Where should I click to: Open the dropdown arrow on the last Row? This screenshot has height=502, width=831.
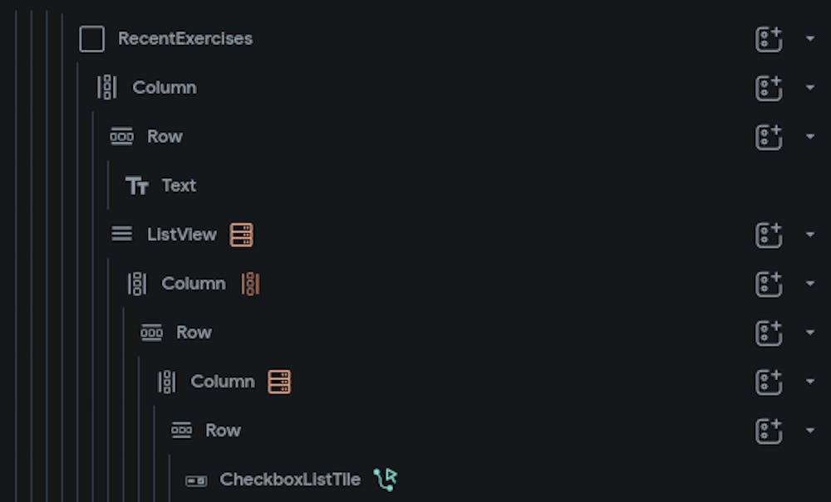[x=810, y=431]
